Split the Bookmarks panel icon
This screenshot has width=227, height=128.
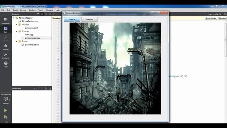46,89
